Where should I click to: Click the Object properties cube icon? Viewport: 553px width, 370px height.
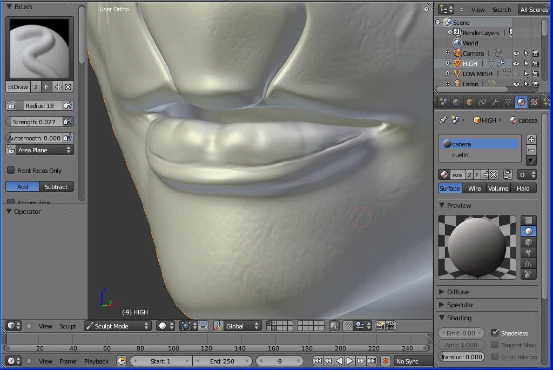[469, 102]
